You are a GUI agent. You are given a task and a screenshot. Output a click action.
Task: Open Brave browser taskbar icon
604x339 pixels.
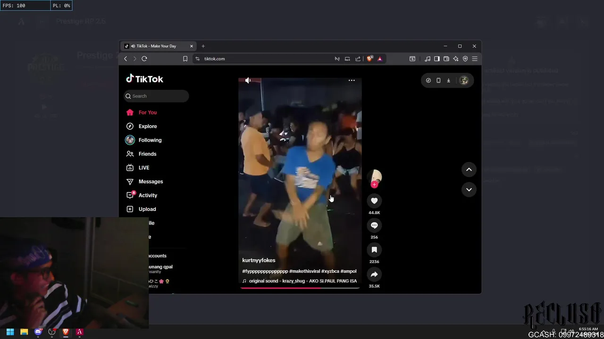(66, 332)
